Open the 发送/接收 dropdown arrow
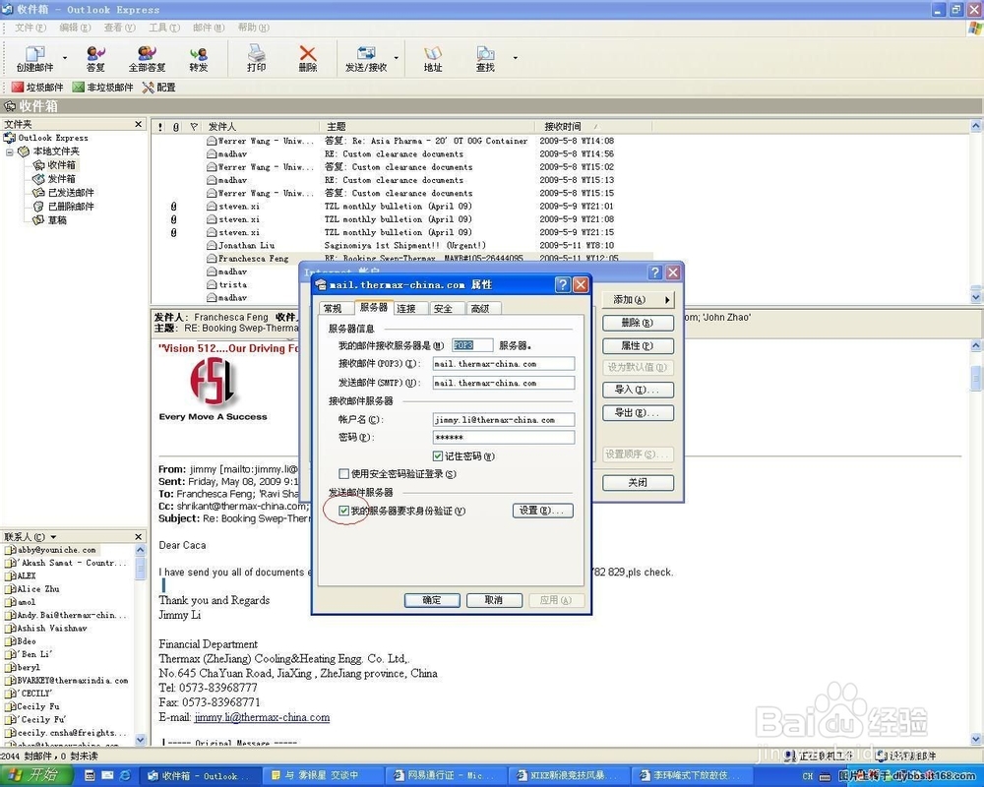The image size is (984, 787). coord(397,58)
